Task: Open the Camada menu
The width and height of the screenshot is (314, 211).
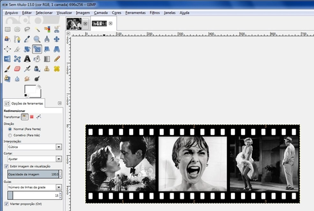Action: (x=101, y=13)
